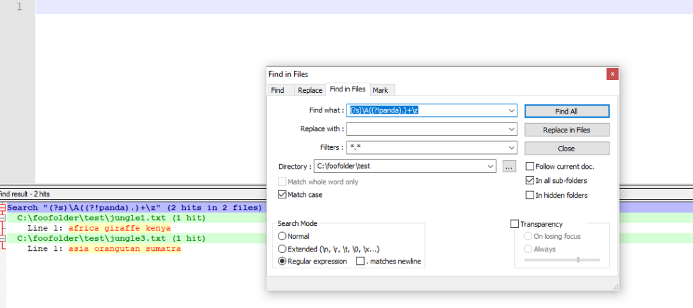Check the '. matches newline' option

pos(360,261)
